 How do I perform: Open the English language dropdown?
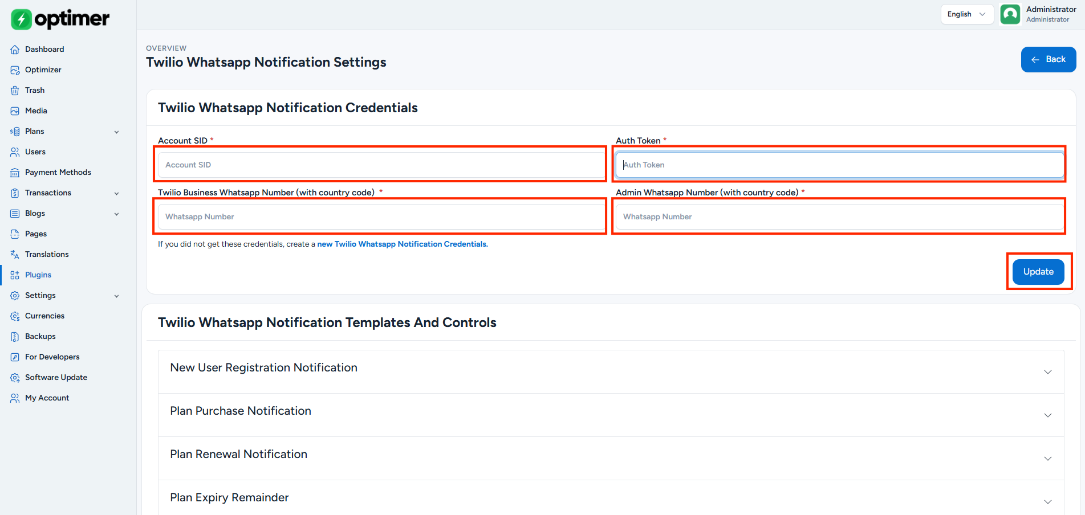[967, 14]
